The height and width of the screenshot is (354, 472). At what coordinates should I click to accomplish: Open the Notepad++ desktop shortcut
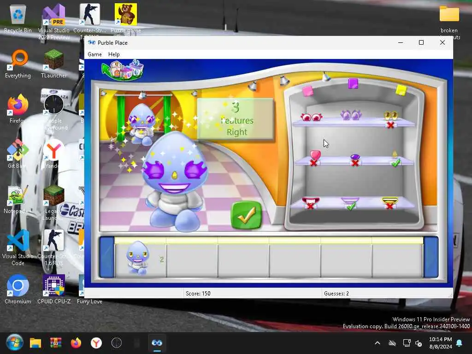click(x=18, y=199)
